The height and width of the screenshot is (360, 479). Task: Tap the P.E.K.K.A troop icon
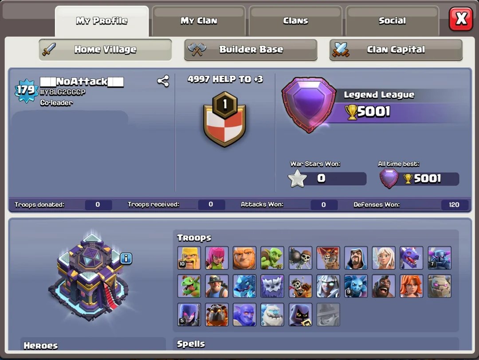click(x=440, y=258)
